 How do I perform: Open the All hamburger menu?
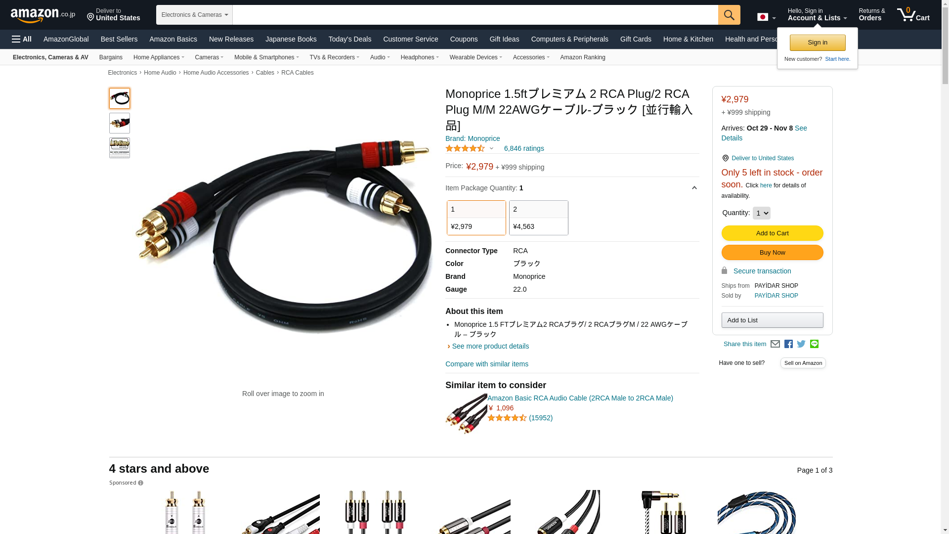point(22,39)
